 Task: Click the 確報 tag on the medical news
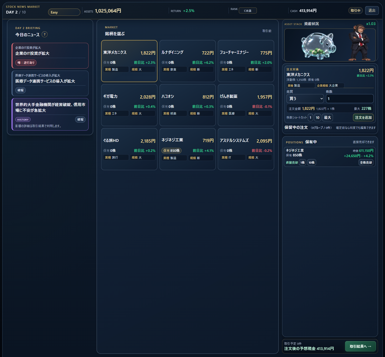(21, 90)
